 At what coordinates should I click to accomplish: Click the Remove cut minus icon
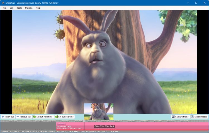click(18, 117)
